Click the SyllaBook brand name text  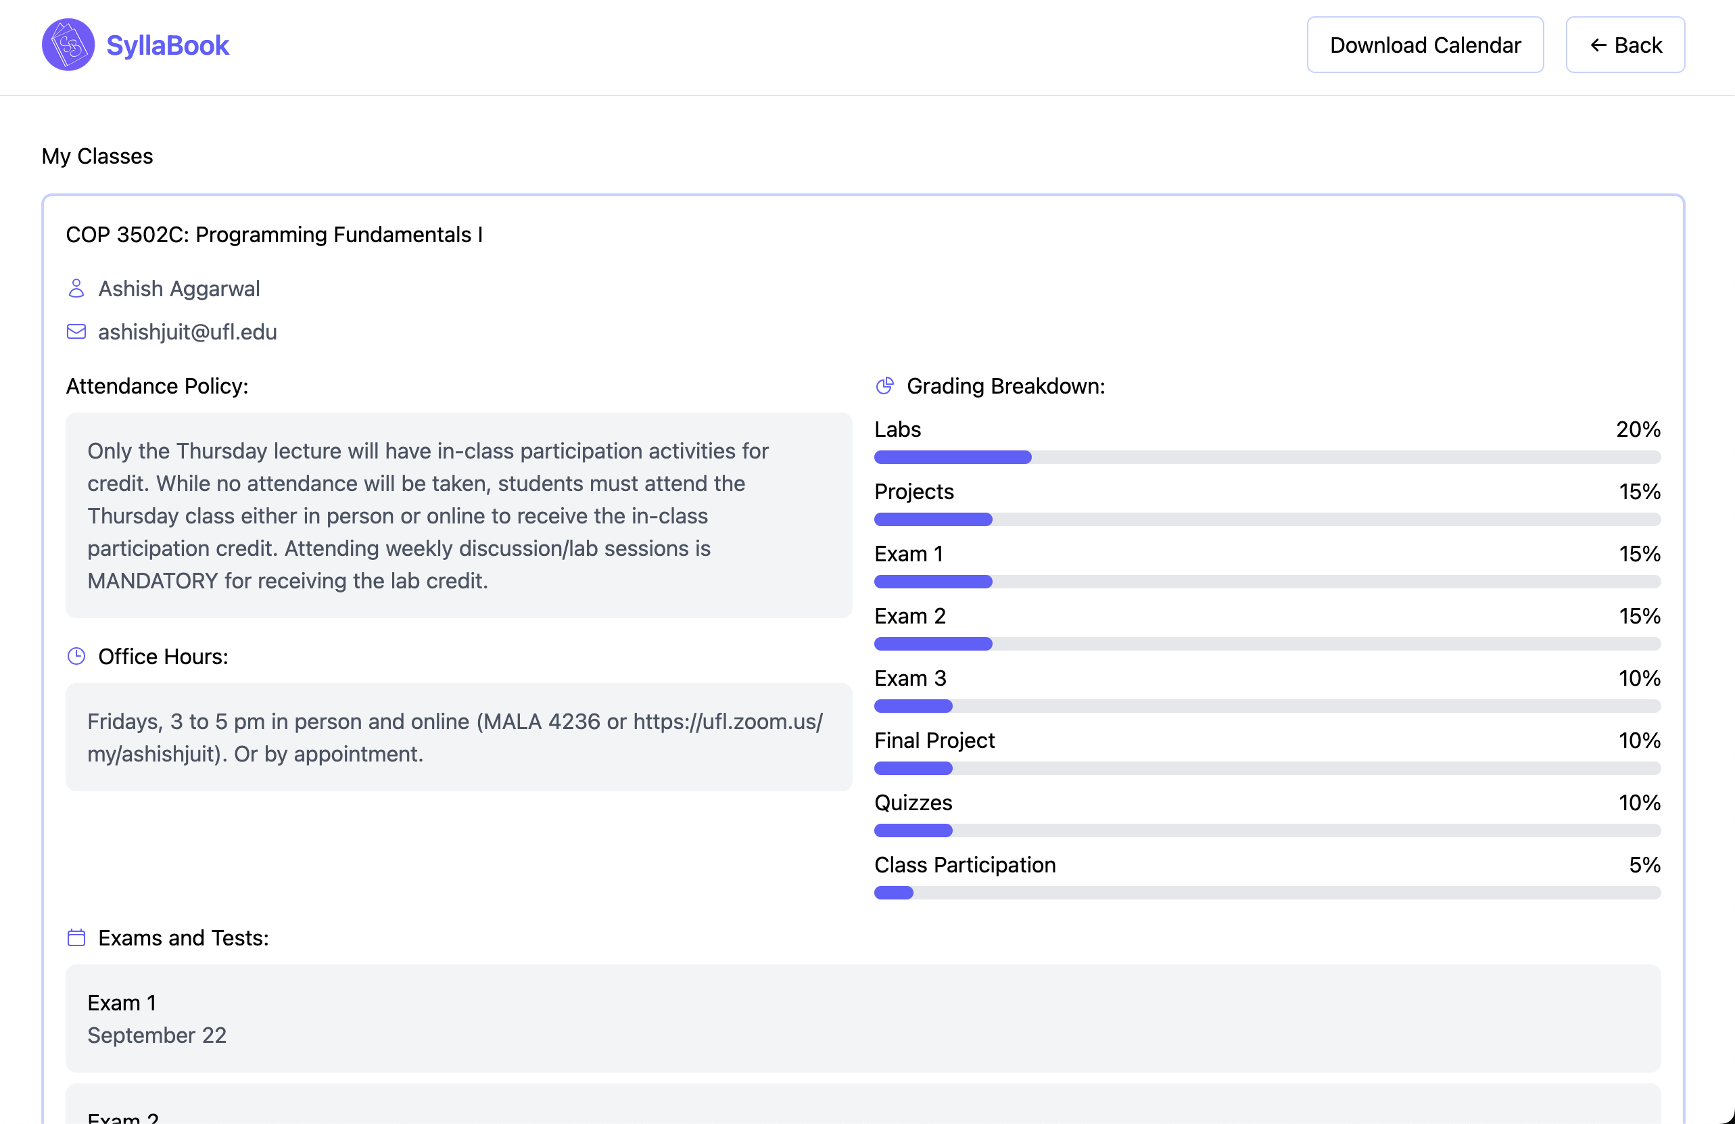click(x=168, y=45)
